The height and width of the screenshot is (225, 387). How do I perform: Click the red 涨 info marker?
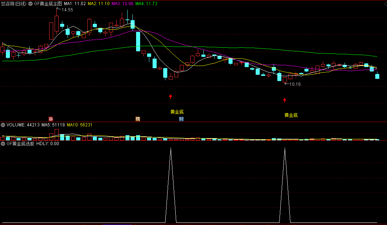tap(51, 119)
